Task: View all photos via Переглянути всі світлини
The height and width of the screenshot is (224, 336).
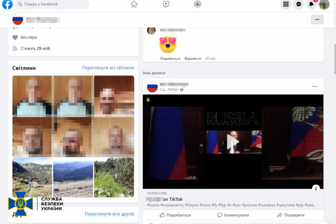Action: pyautogui.click(x=108, y=68)
